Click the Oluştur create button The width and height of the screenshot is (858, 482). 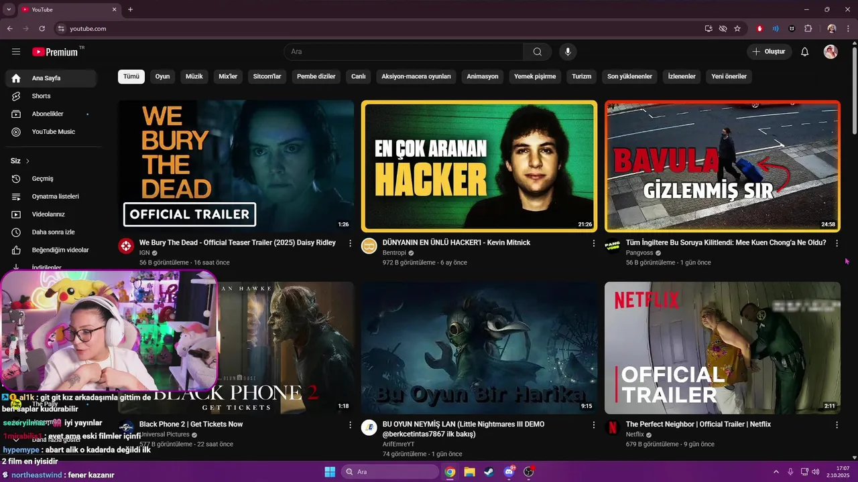click(770, 52)
